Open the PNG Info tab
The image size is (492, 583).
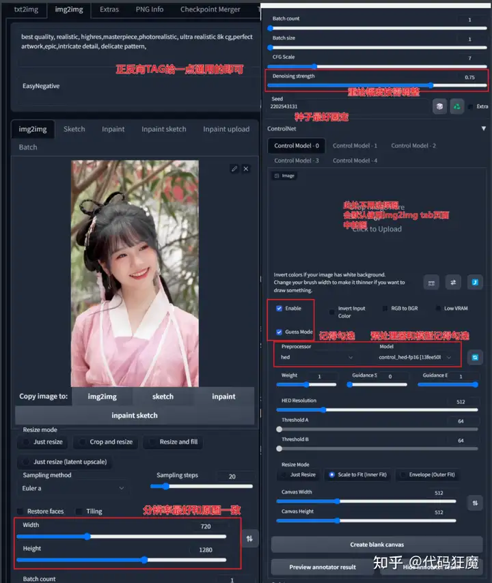pyautogui.click(x=149, y=10)
